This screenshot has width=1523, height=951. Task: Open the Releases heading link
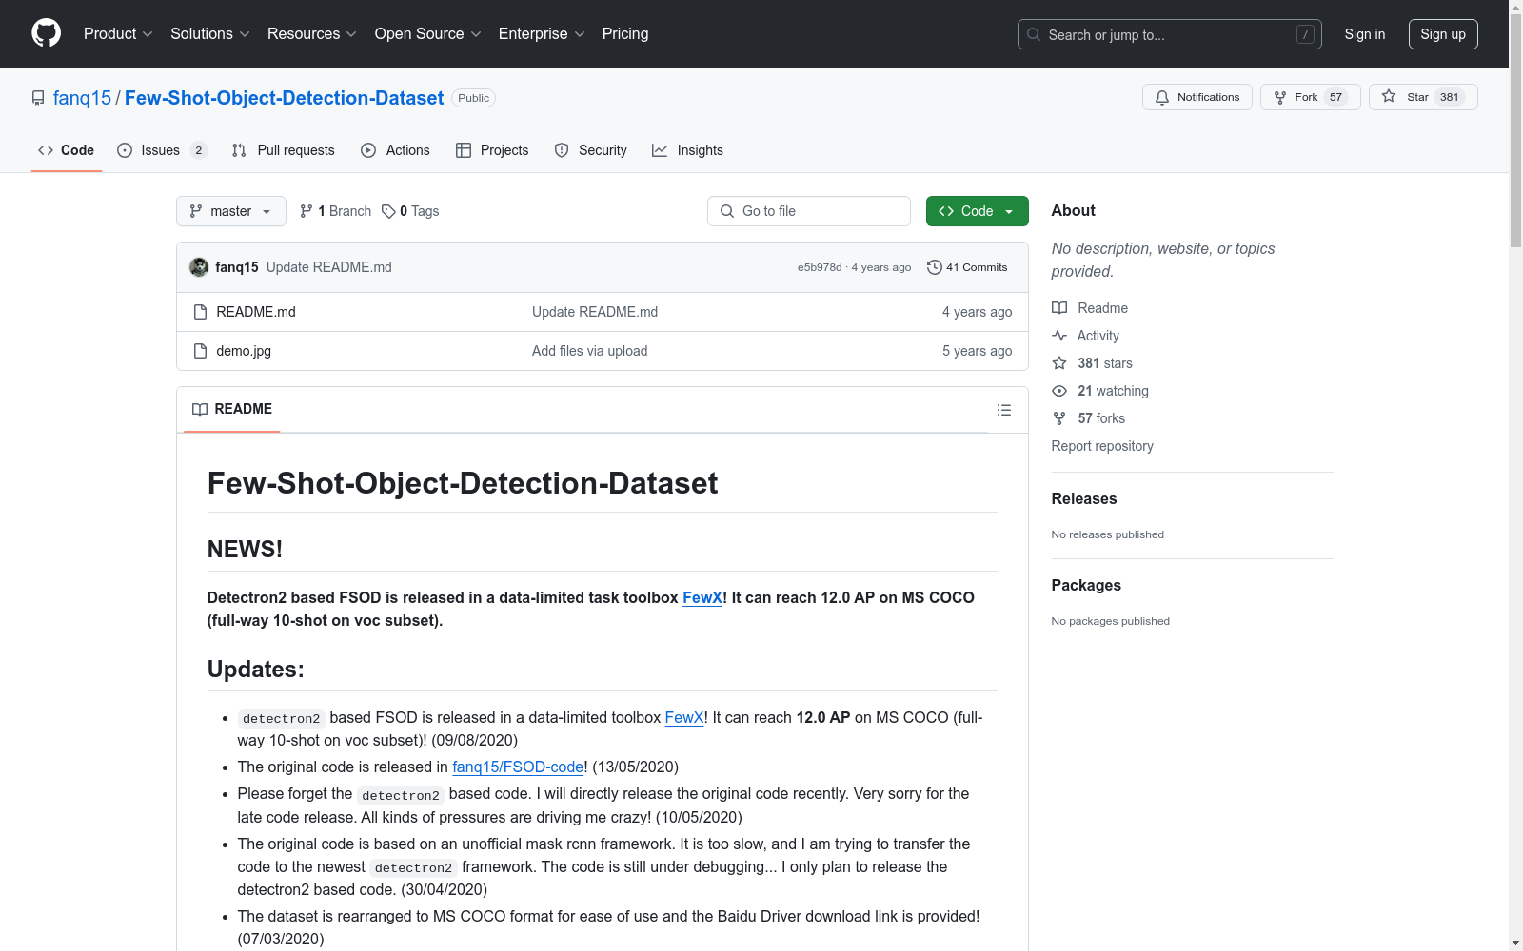[1084, 498]
